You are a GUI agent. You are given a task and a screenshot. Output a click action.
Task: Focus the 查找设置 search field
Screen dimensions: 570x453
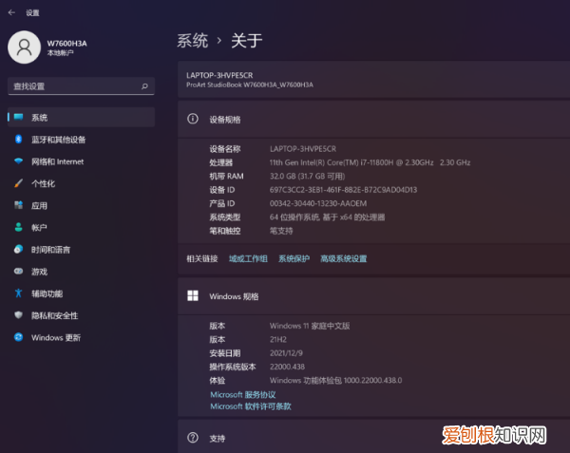pos(81,86)
